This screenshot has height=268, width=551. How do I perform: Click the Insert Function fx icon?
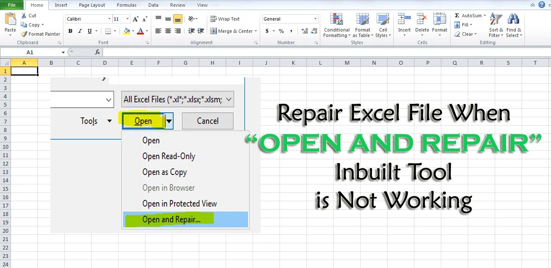click(98, 52)
